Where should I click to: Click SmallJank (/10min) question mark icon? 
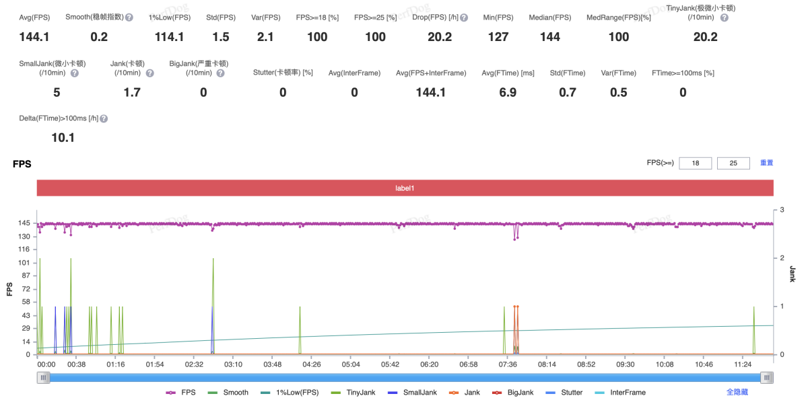(x=75, y=73)
